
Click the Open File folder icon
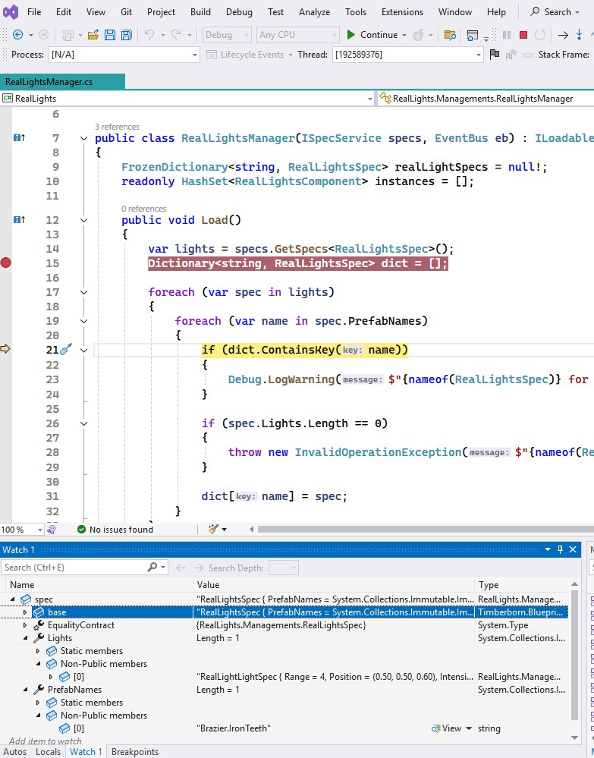point(93,35)
